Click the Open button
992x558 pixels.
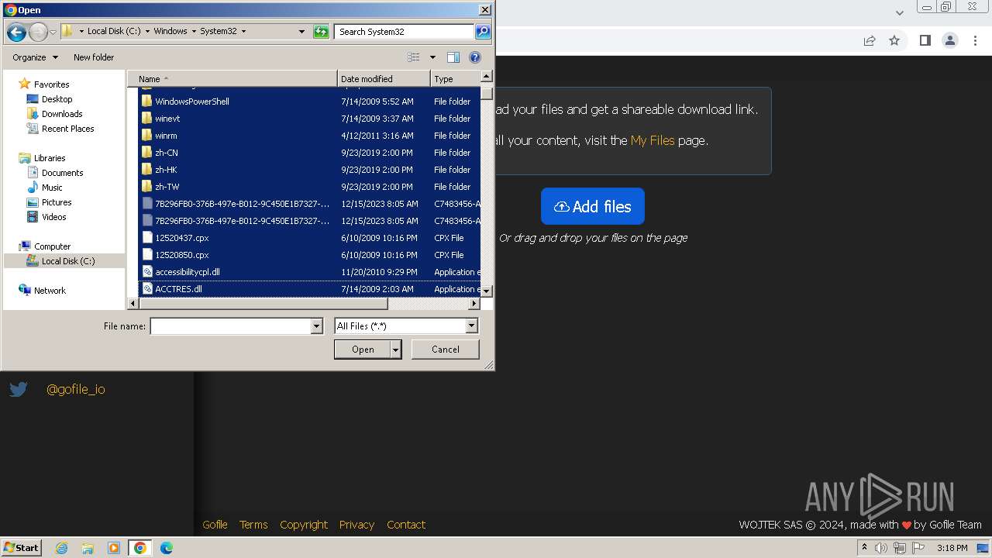pos(363,350)
